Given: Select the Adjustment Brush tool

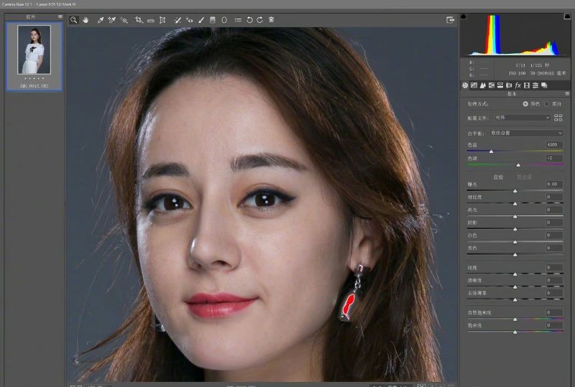Looking at the screenshot, I should tap(201, 20).
